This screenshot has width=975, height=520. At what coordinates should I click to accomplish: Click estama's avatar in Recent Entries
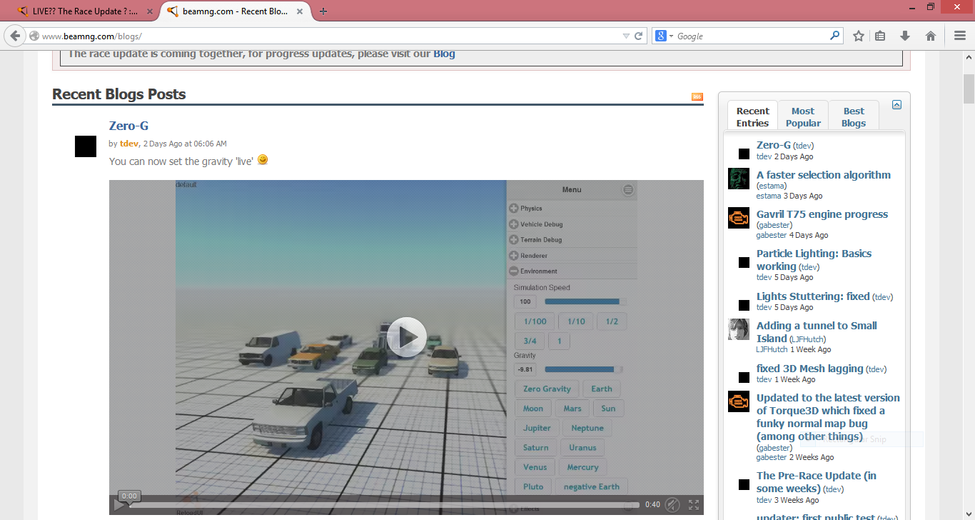(x=739, y=179)
